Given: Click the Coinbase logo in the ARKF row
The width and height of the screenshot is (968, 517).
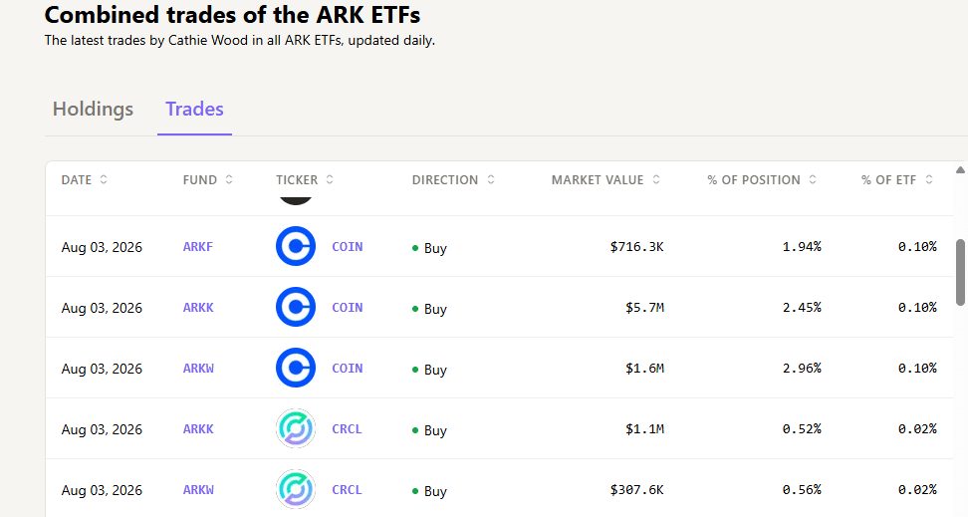Looking at the screenshot, I should pyautogui.click(x=296, y=246).
